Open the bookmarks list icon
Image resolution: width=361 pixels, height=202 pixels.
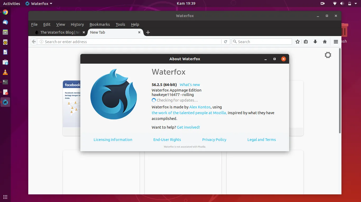306,42
